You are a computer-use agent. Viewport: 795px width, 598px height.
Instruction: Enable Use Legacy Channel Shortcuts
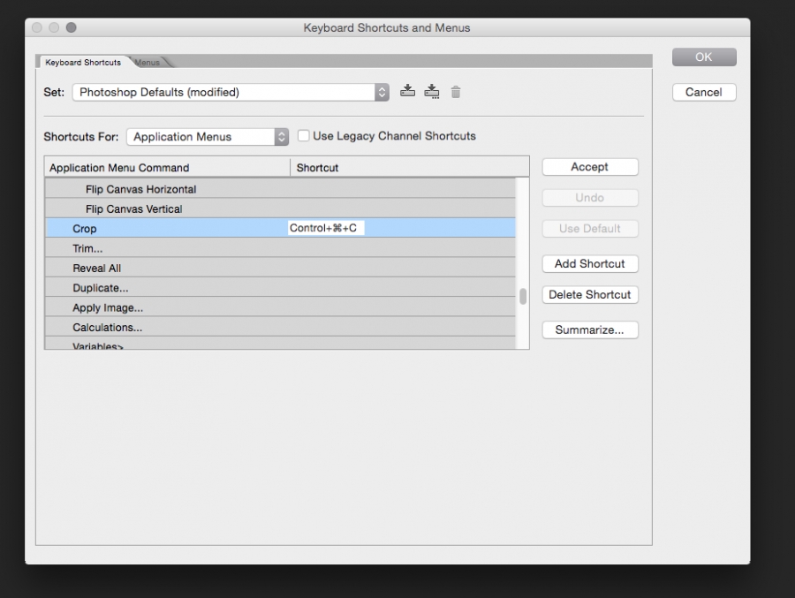click(x=304, y=136)
